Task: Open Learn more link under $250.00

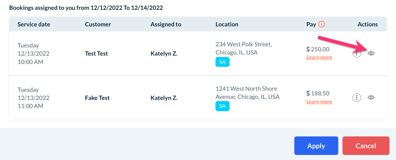Action: (319, 58)
